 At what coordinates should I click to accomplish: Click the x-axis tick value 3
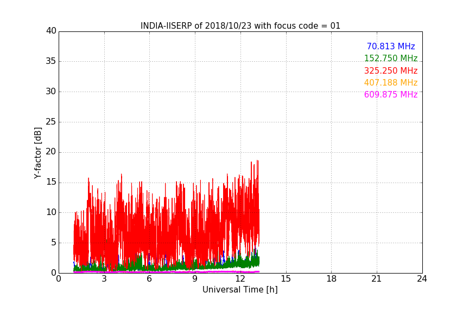(104, 279)
